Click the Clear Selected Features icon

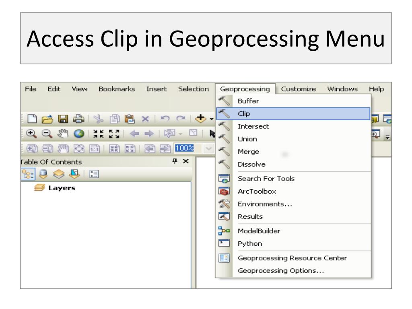tap(193, 133)
